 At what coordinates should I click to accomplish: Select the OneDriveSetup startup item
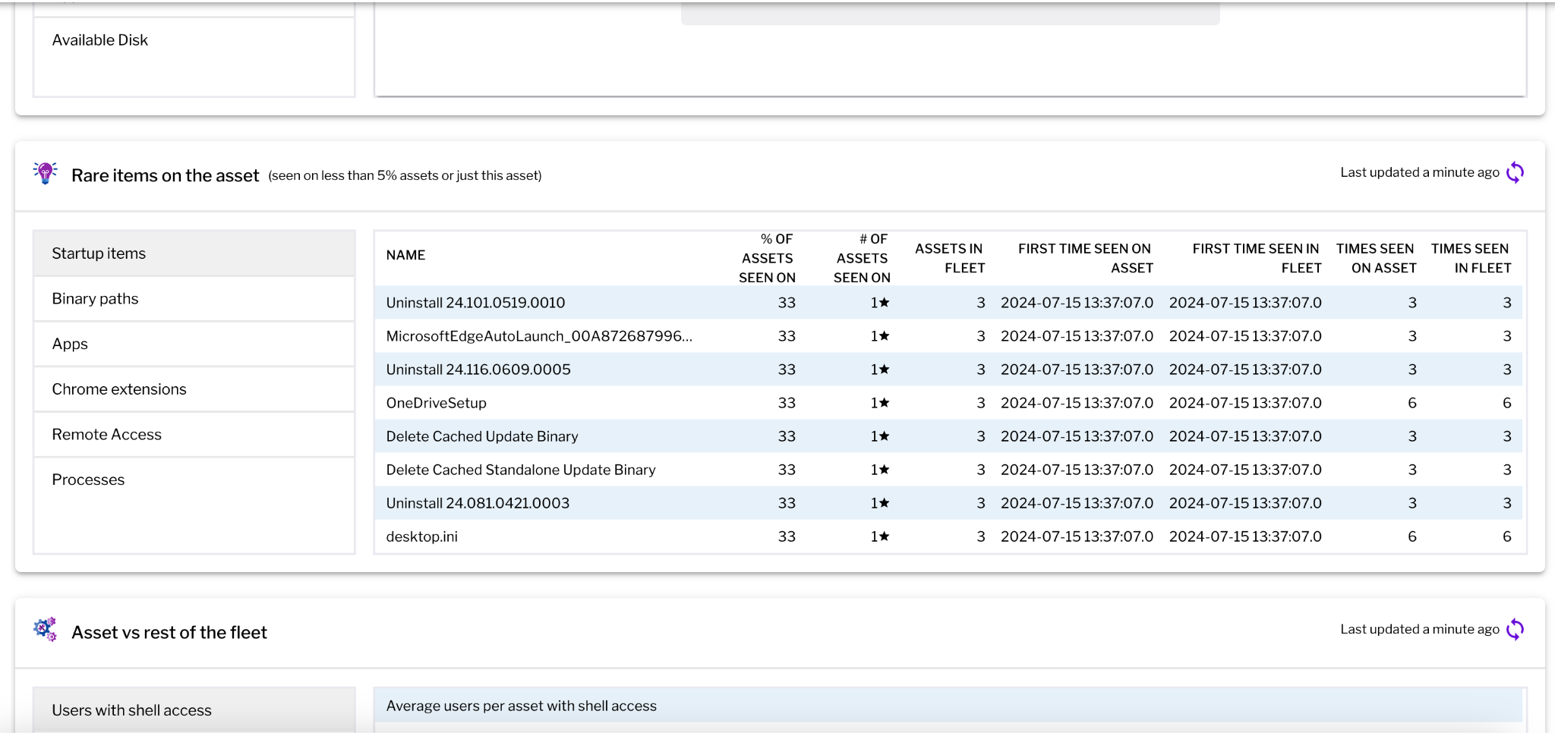[436, 403]
